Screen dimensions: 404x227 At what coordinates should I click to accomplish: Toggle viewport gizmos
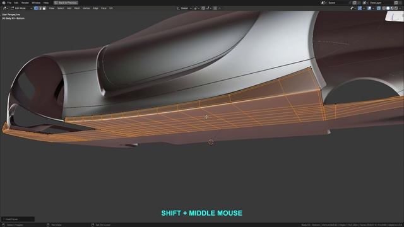[360, 8]
